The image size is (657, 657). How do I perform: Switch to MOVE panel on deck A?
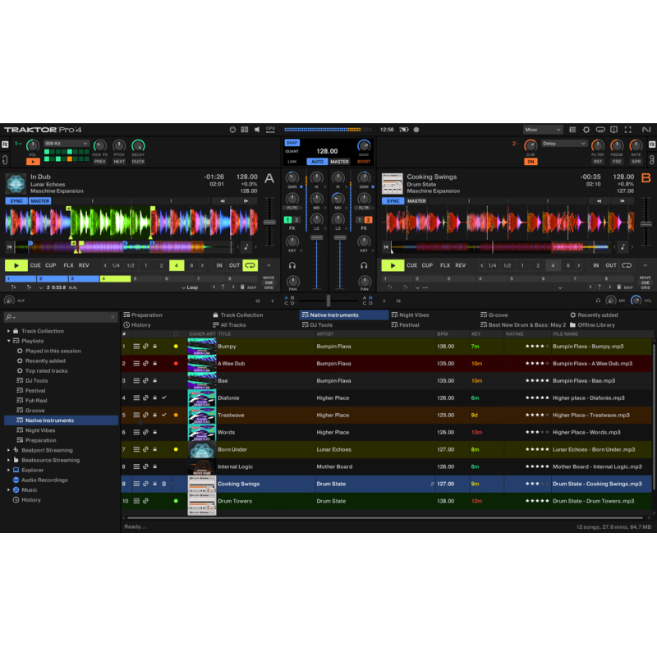point(269,278)
